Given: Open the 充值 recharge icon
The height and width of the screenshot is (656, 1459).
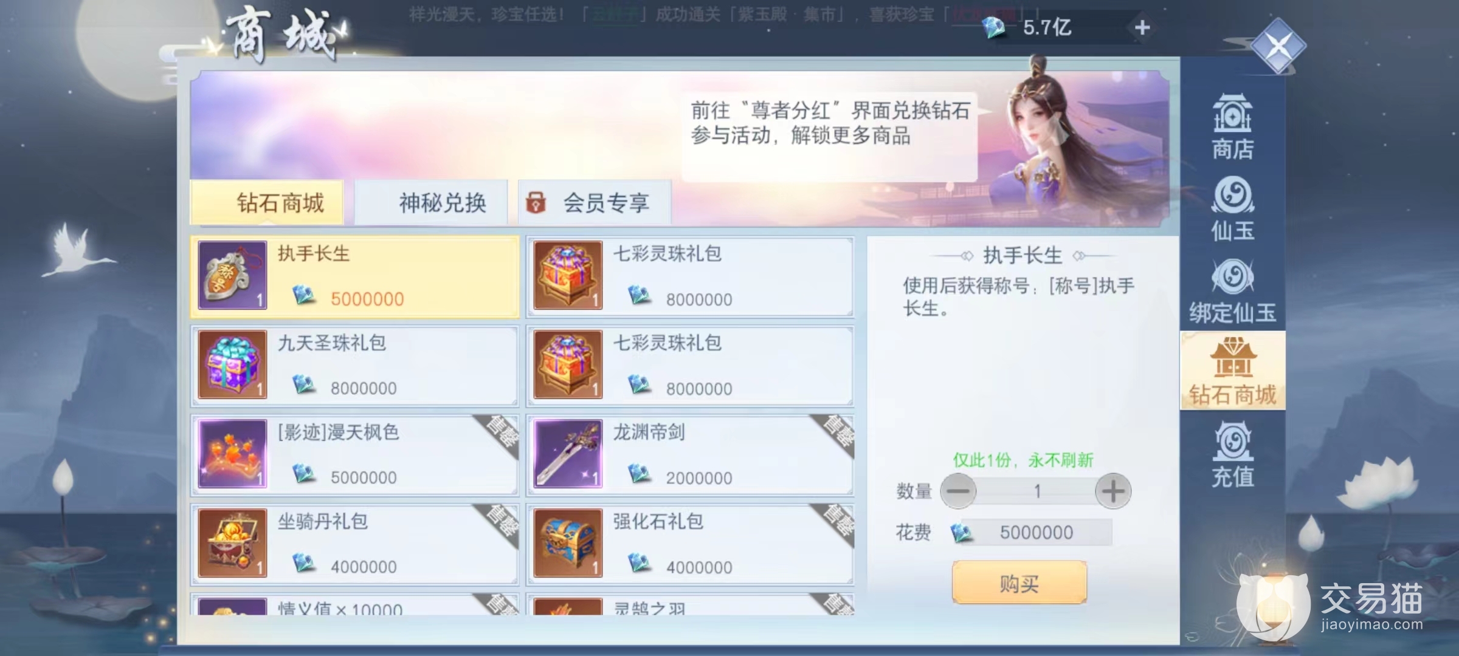Looking at the screenshot, I should 1232,454.
